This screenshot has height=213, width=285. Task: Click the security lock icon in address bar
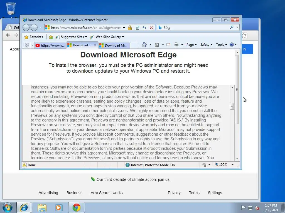[130, 28]
